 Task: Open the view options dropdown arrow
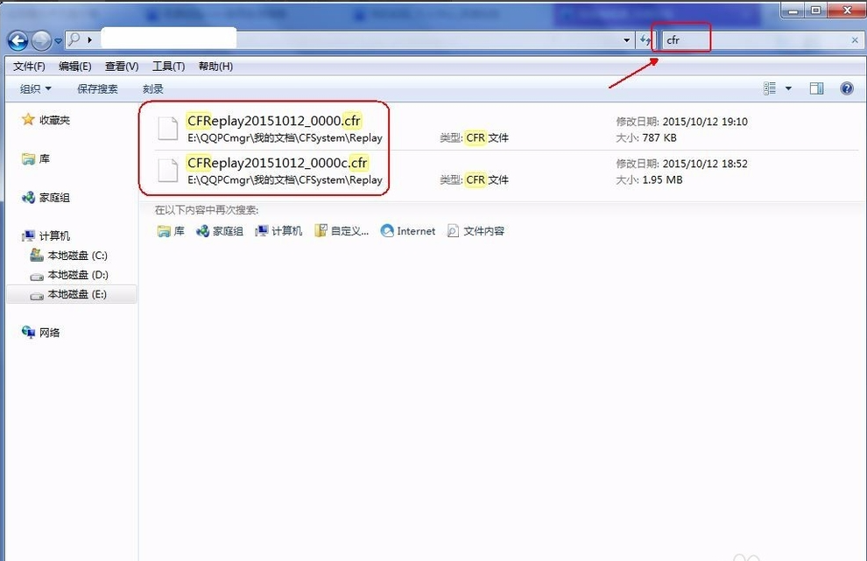[788, 88]
